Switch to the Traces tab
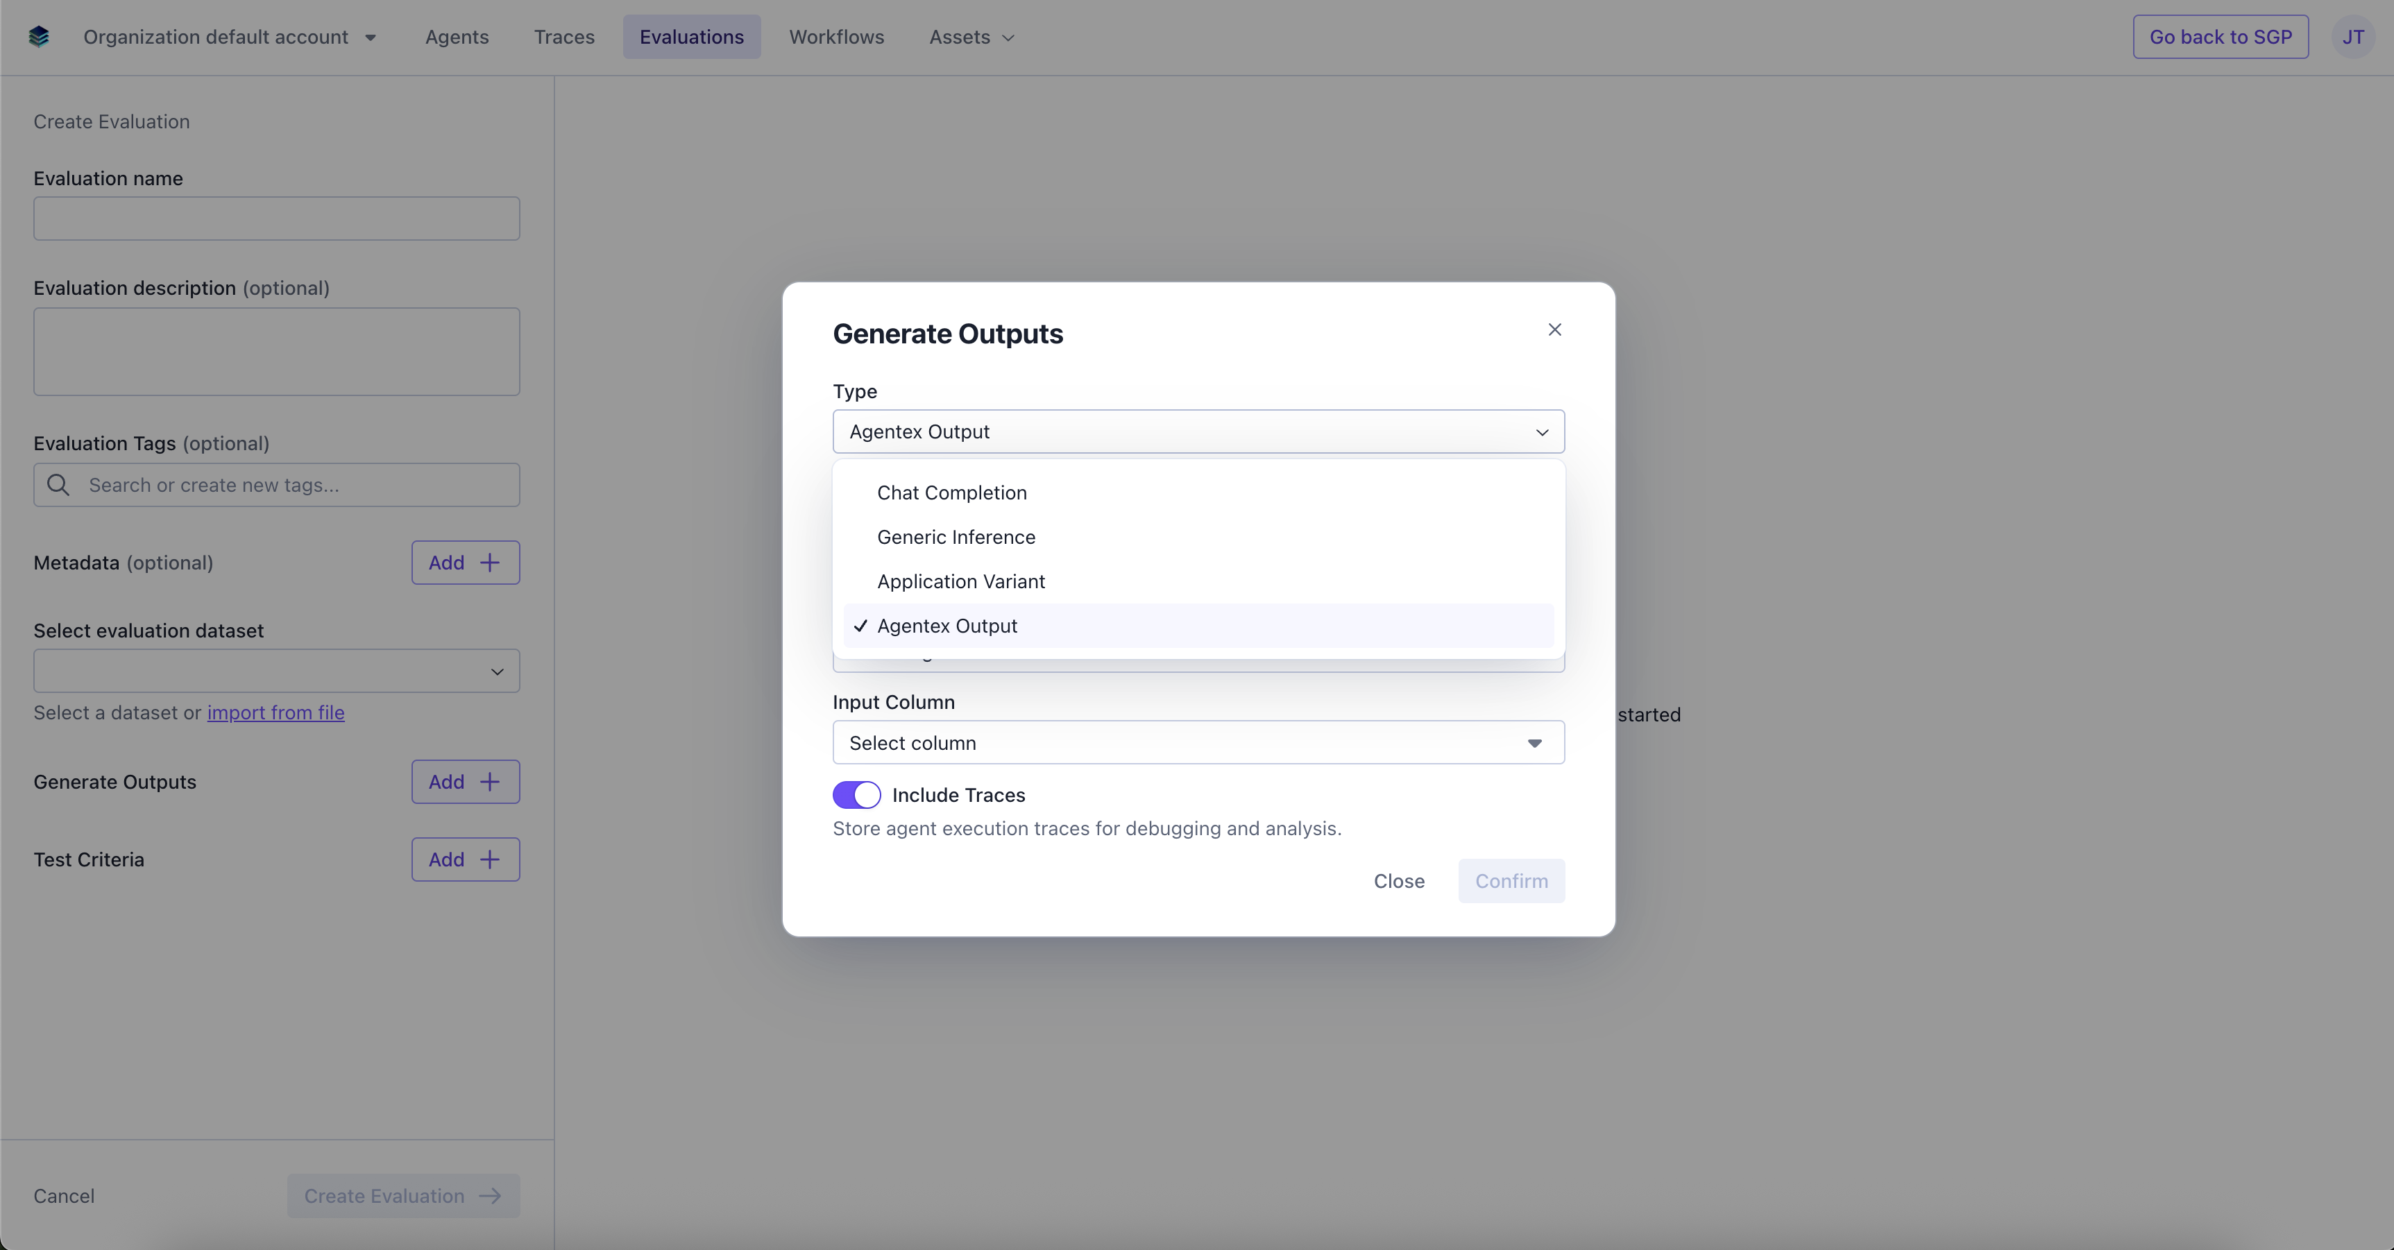The height and width of the screenshot is (1250, 2394). [563, 37]
